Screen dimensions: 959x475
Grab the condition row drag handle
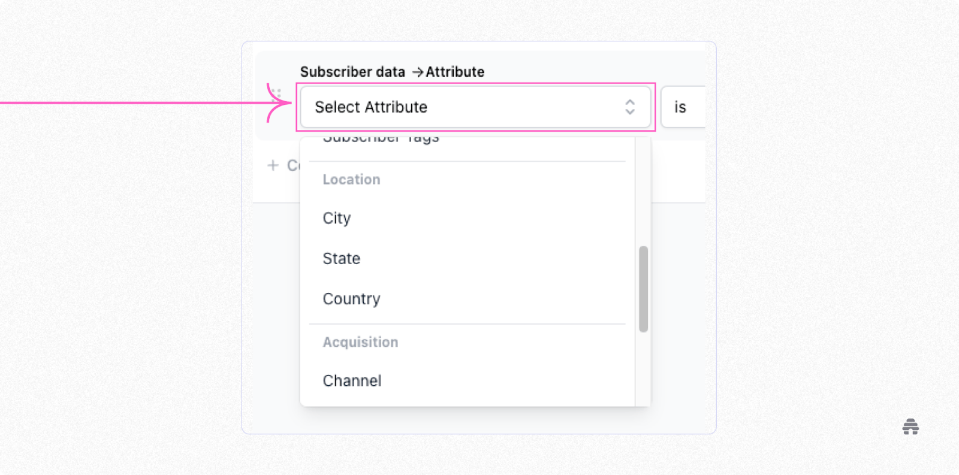pos(276,93)
